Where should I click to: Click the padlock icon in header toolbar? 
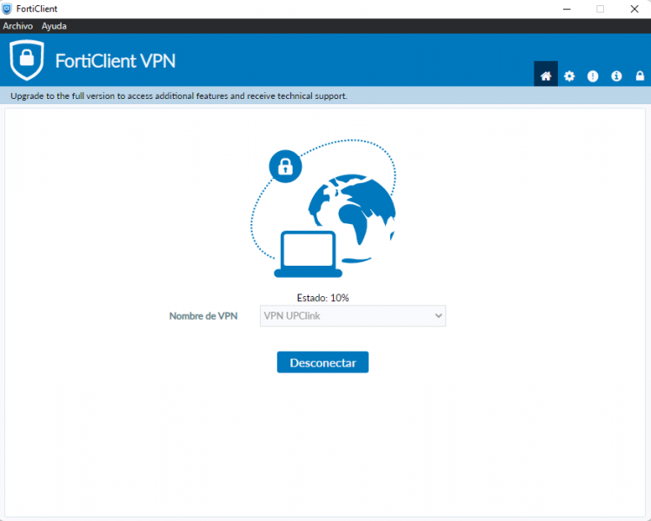coord(640,76)
